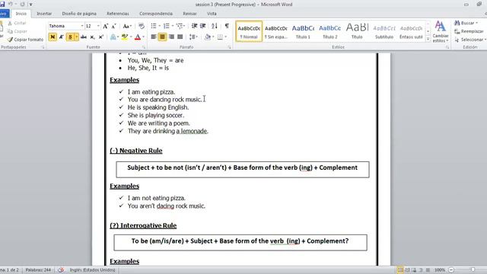Toggle show paragraph marks (¶)
Screen dimensions: 487x274
(227, 26)
